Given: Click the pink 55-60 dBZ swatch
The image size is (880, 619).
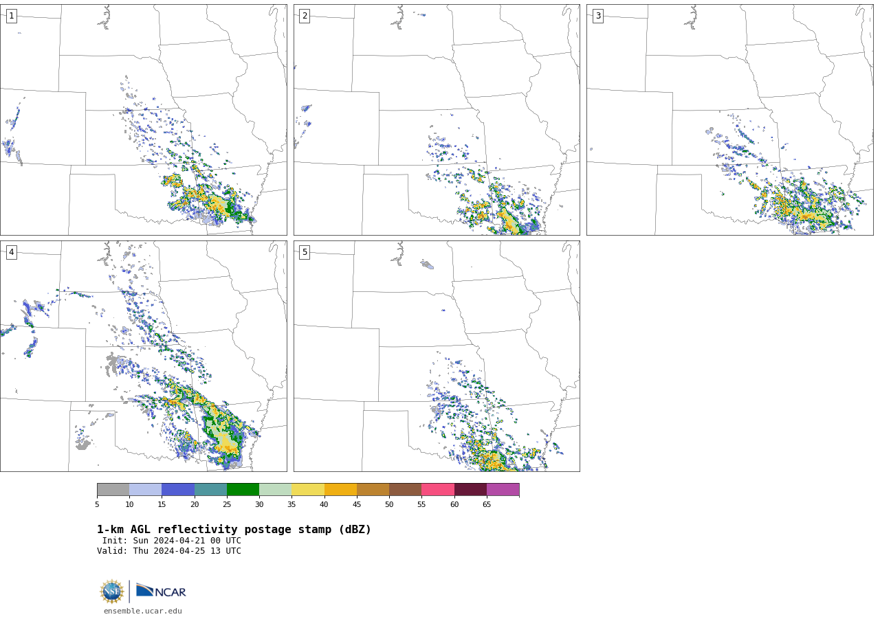Looking at the screenshot, I should point(438,490).
